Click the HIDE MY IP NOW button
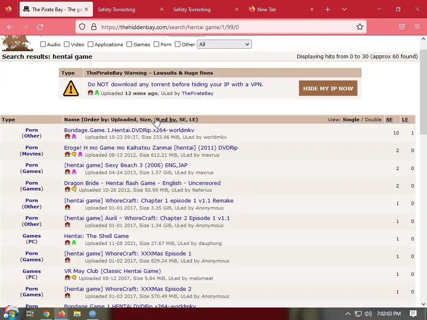 pos(328,88)
